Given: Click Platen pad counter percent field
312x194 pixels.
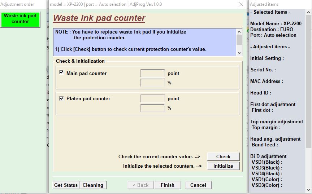Looking at the screenshot, I should tap(152, 108).
